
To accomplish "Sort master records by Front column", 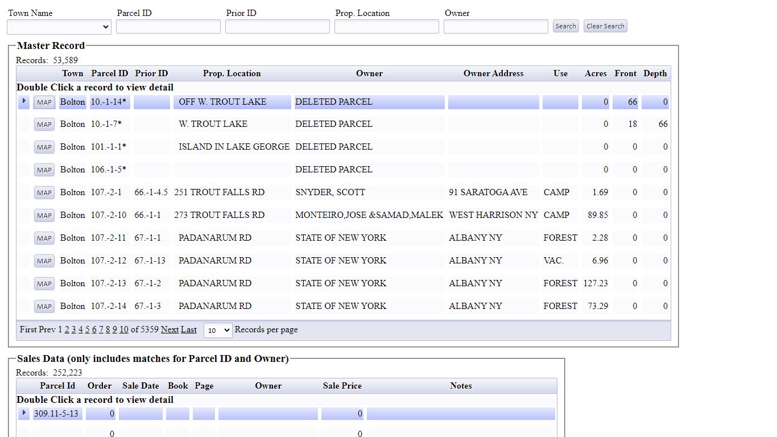I will click(x=626, y=73).
